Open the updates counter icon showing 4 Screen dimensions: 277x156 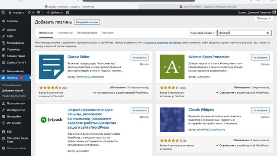(31, 13)
